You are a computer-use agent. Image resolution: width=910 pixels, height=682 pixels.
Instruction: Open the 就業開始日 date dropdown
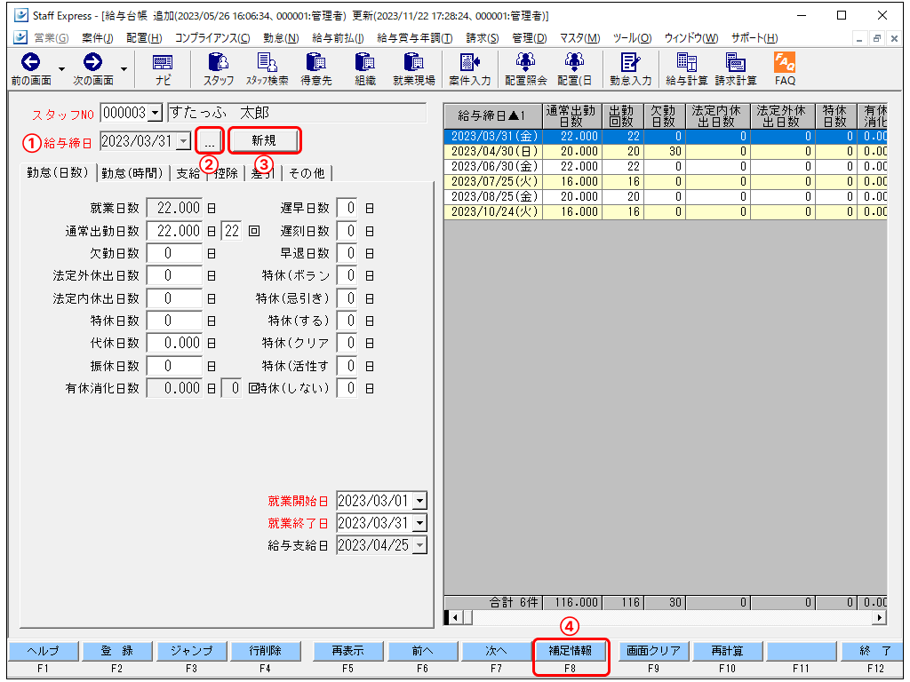coord(419,501)
